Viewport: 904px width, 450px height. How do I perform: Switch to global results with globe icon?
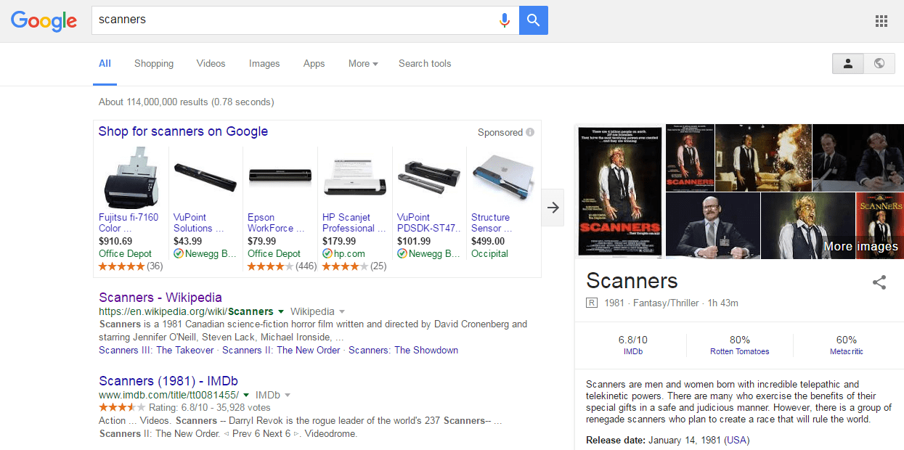(879, 64)
